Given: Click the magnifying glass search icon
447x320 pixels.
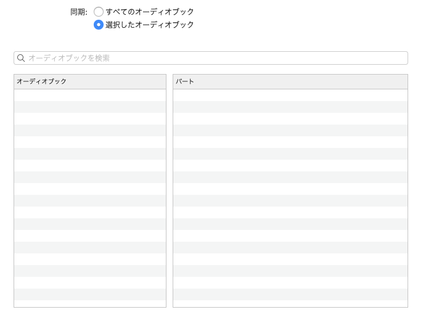Looking at the screenshot, I should pos(21,58).
